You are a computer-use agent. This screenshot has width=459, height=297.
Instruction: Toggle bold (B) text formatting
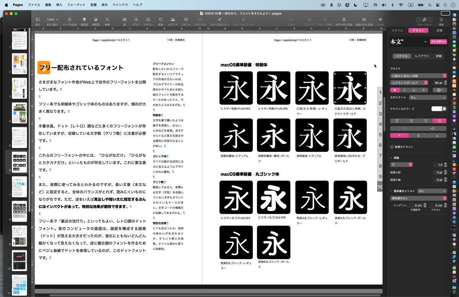point(394,90)
